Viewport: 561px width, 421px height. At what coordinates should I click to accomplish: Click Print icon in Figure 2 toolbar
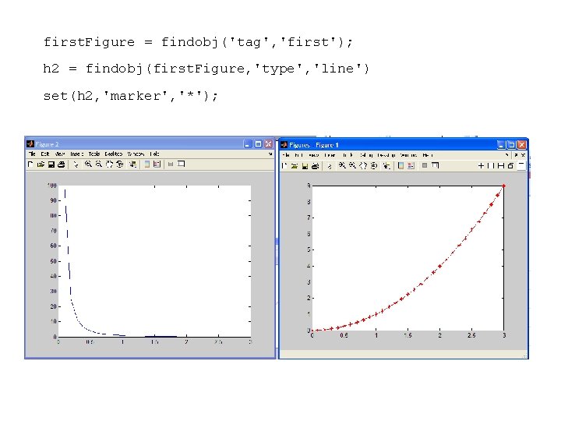[62, 165]
